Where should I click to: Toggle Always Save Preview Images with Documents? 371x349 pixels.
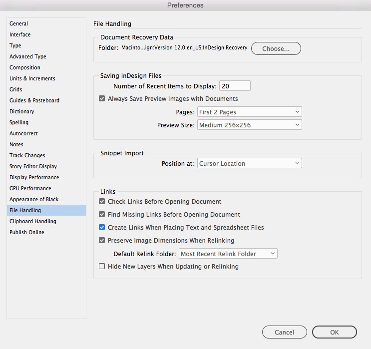tap(102, 99)
